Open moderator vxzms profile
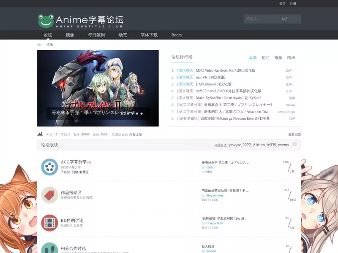The width and height of the screenshot is (338, 253). (283, 145)
